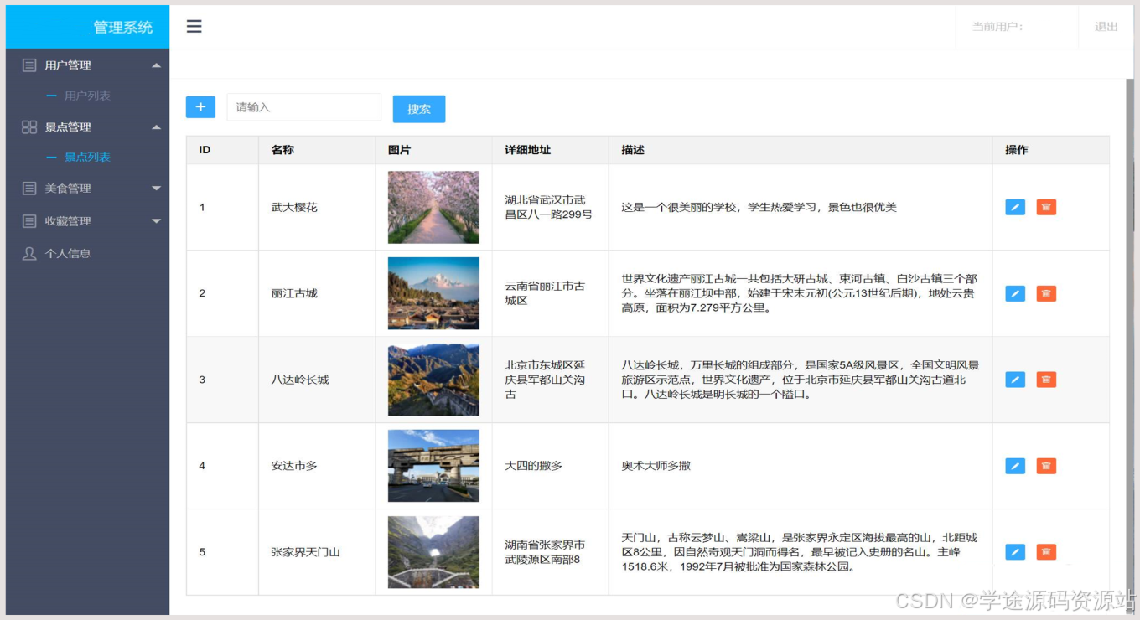Click the name cell 武大樱花
Image resolution: width=1140 pixels, height=620 pixels.
[294, 207]
